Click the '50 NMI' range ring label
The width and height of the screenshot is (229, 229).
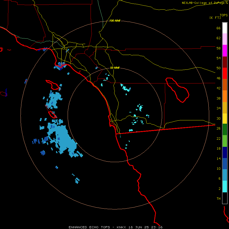click(x=115, y=68)
